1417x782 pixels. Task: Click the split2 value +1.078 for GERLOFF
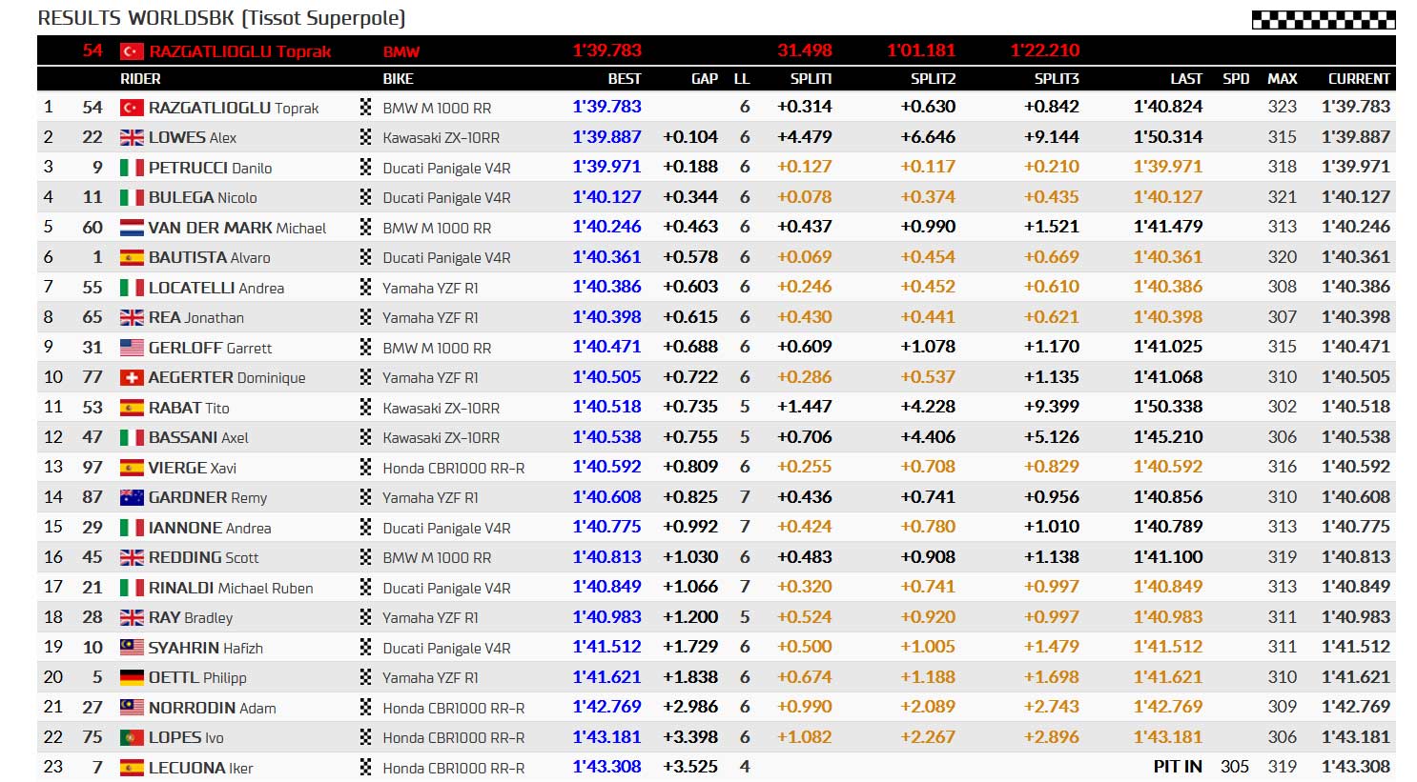coord(928,347)
